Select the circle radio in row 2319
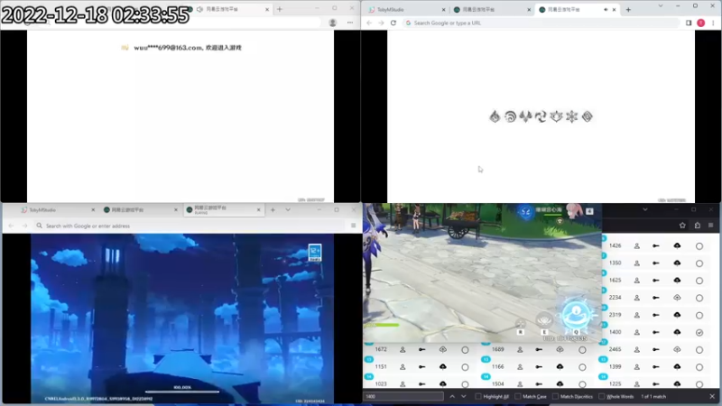Screen dimensions: 722x406 pos(699,315)
